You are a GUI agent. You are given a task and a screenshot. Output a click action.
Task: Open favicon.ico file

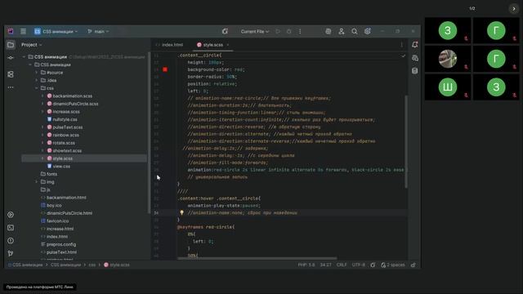pos(57,221)
